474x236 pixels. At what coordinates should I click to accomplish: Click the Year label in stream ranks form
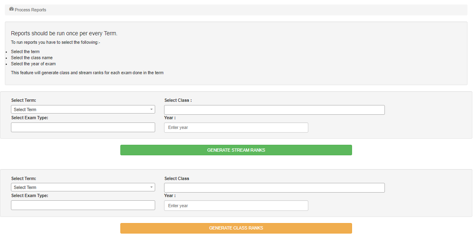(x=170, y=118)
